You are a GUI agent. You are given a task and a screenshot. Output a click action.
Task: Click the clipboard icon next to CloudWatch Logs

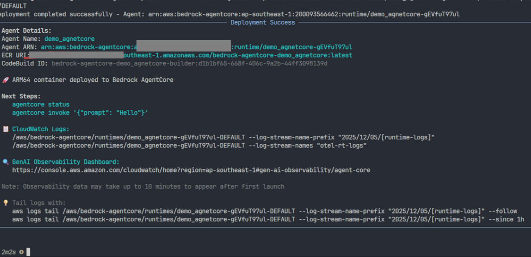(5, 129)
